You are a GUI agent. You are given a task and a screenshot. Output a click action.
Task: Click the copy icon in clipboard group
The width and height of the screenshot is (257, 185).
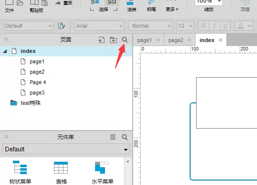34,2
